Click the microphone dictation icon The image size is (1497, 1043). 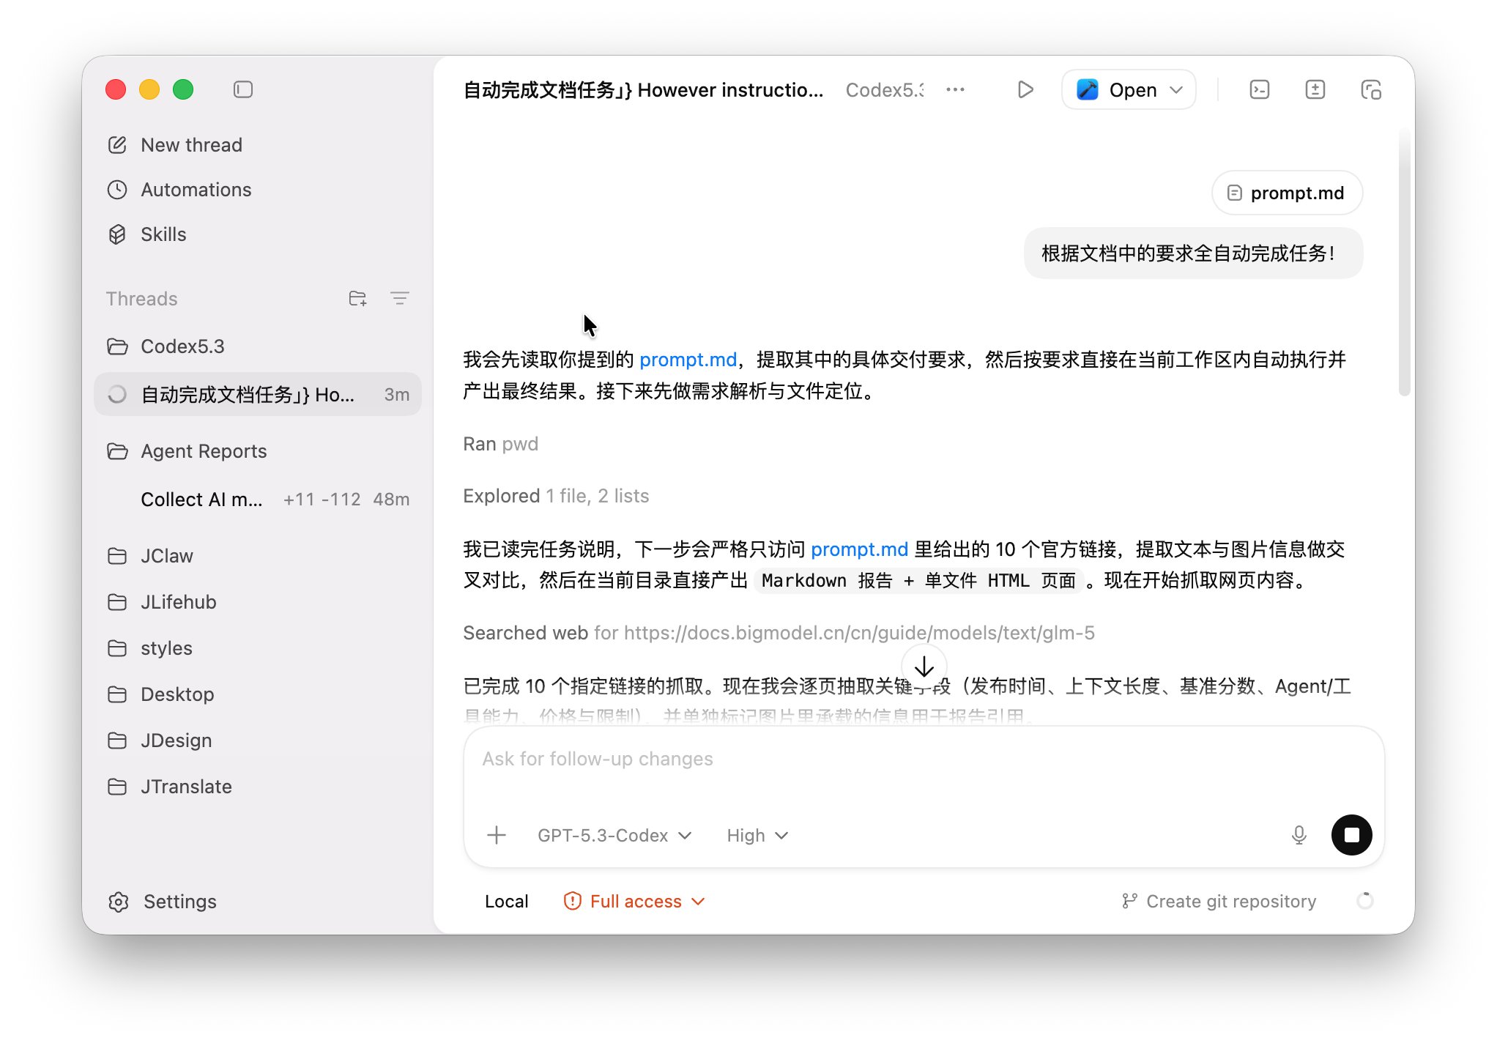[x=1299, y=835]
